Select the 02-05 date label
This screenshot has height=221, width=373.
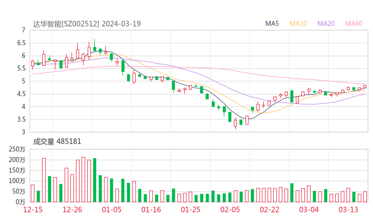[230, 209]
